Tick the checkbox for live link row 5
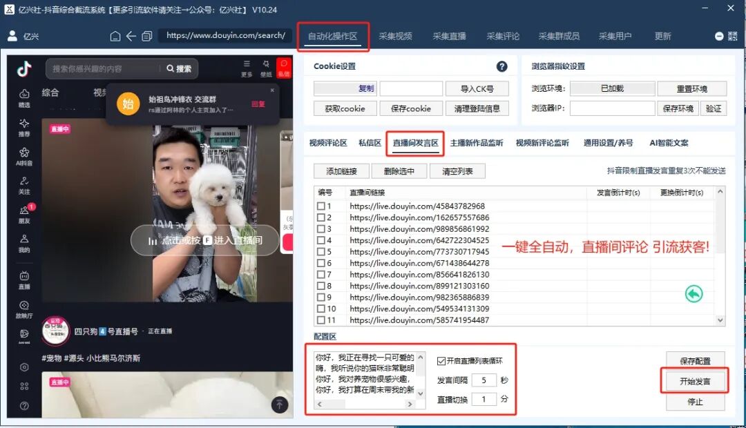Viewport: 746px width, 428px height. pyautogui.click(x=321, y=252)
